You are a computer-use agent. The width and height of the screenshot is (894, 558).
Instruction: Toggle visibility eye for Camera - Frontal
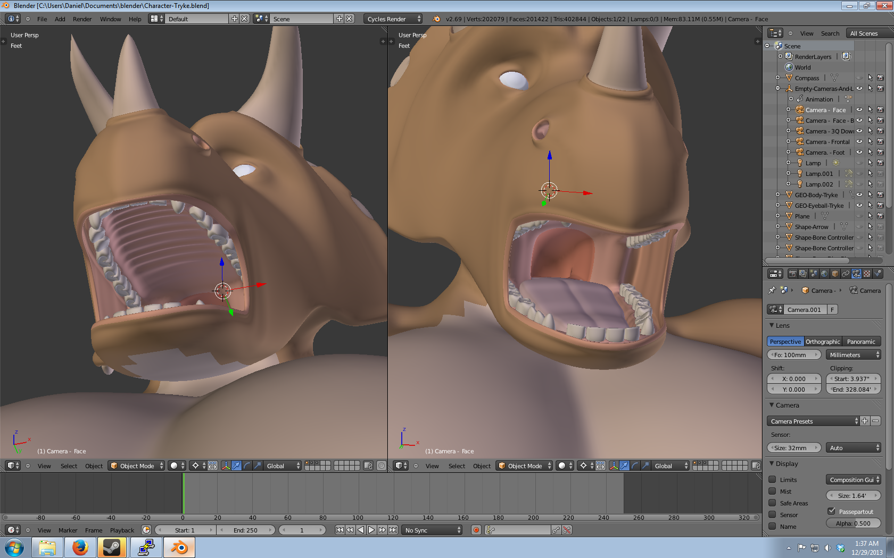(x=859, y=142)
